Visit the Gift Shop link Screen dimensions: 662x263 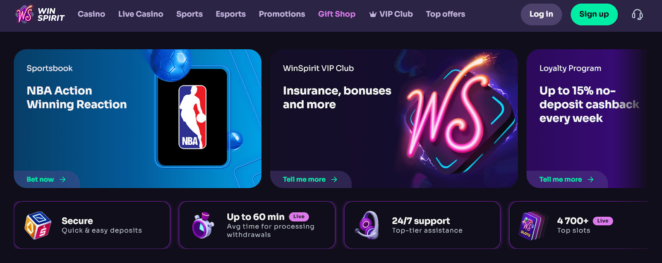coord(337,14)
